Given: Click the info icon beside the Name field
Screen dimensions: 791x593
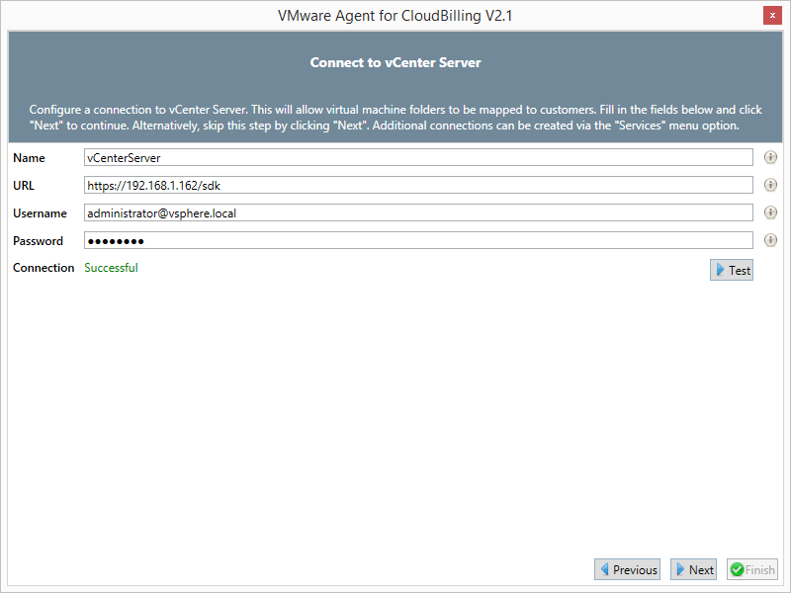Looking at the screenshot, I should coord(770,157).
